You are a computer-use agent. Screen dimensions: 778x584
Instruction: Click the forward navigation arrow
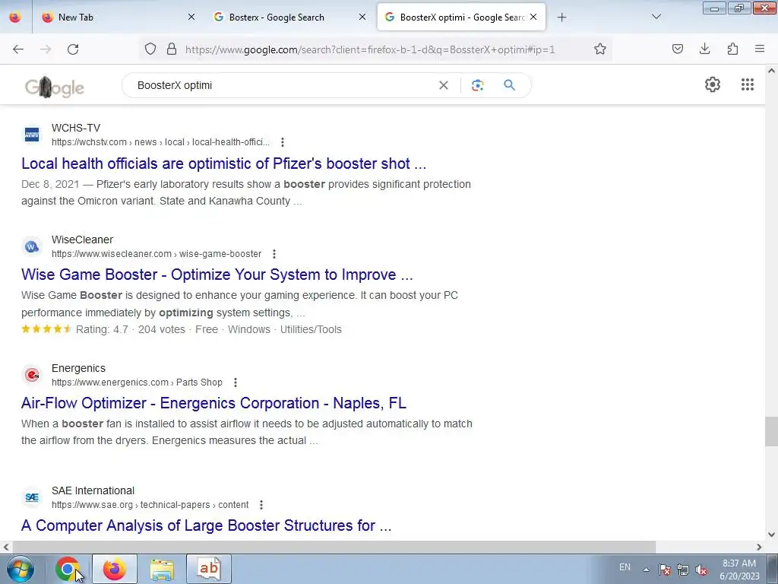[46, 49]
